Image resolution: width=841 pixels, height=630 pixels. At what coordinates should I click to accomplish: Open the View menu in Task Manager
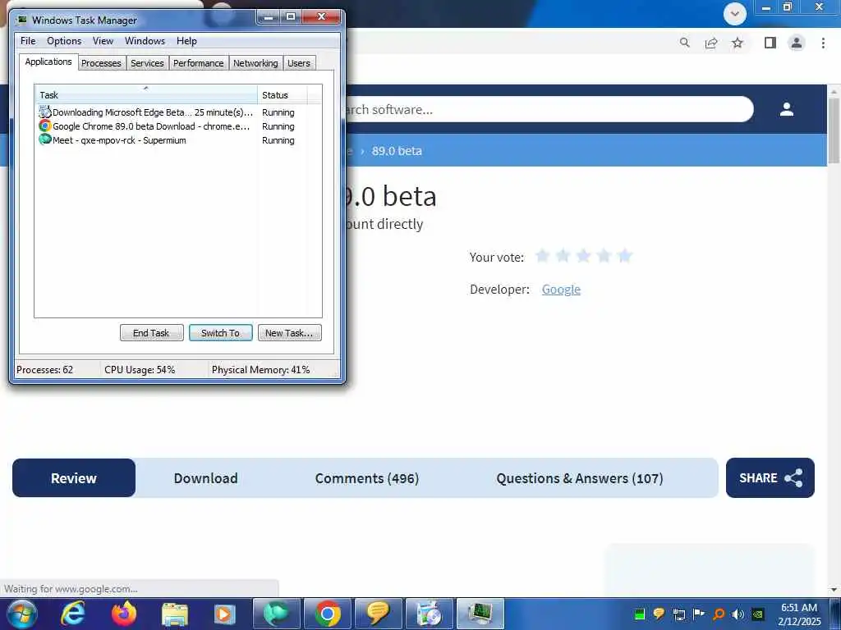[x=103, y=41]
